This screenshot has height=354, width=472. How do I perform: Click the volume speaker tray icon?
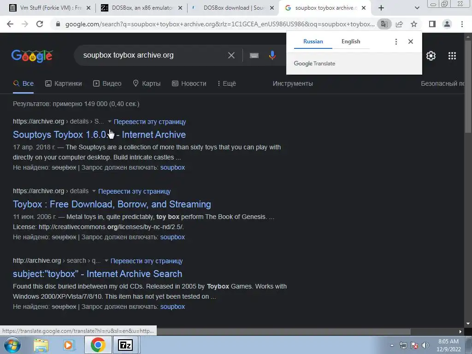pyautogui.click(x=425, y=345)
